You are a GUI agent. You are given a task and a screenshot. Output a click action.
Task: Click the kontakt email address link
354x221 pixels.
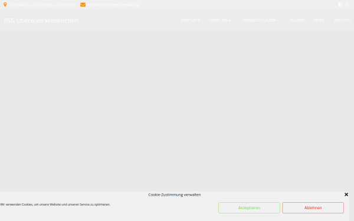[x=113, y=5]
